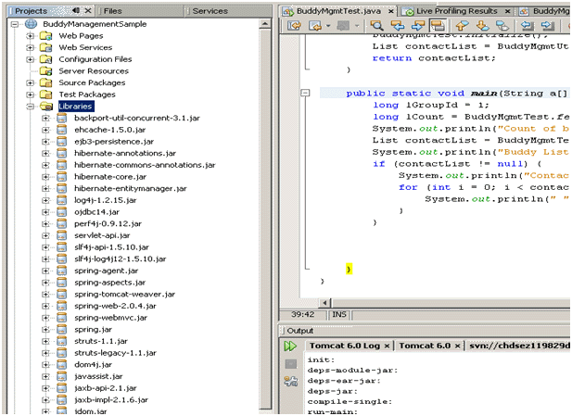Expand the Source Packages folder
Image resolution: width=572 pixels, height=416 pixels.
[x=31, y=83]
